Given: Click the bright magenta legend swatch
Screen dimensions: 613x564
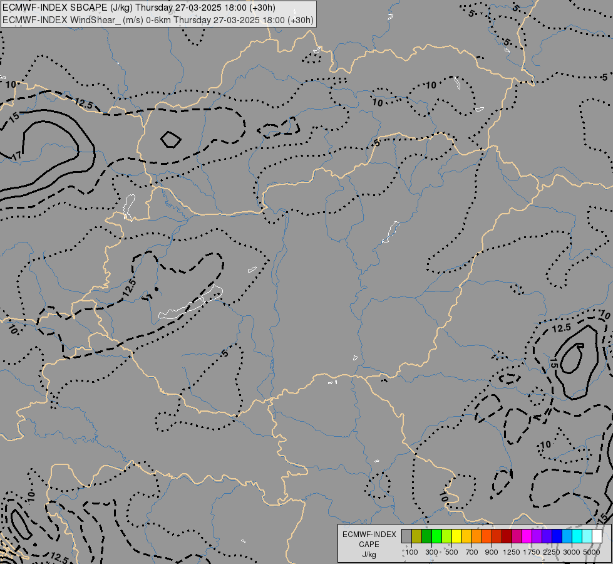Looking at the screenshot, I should [527, 536].
